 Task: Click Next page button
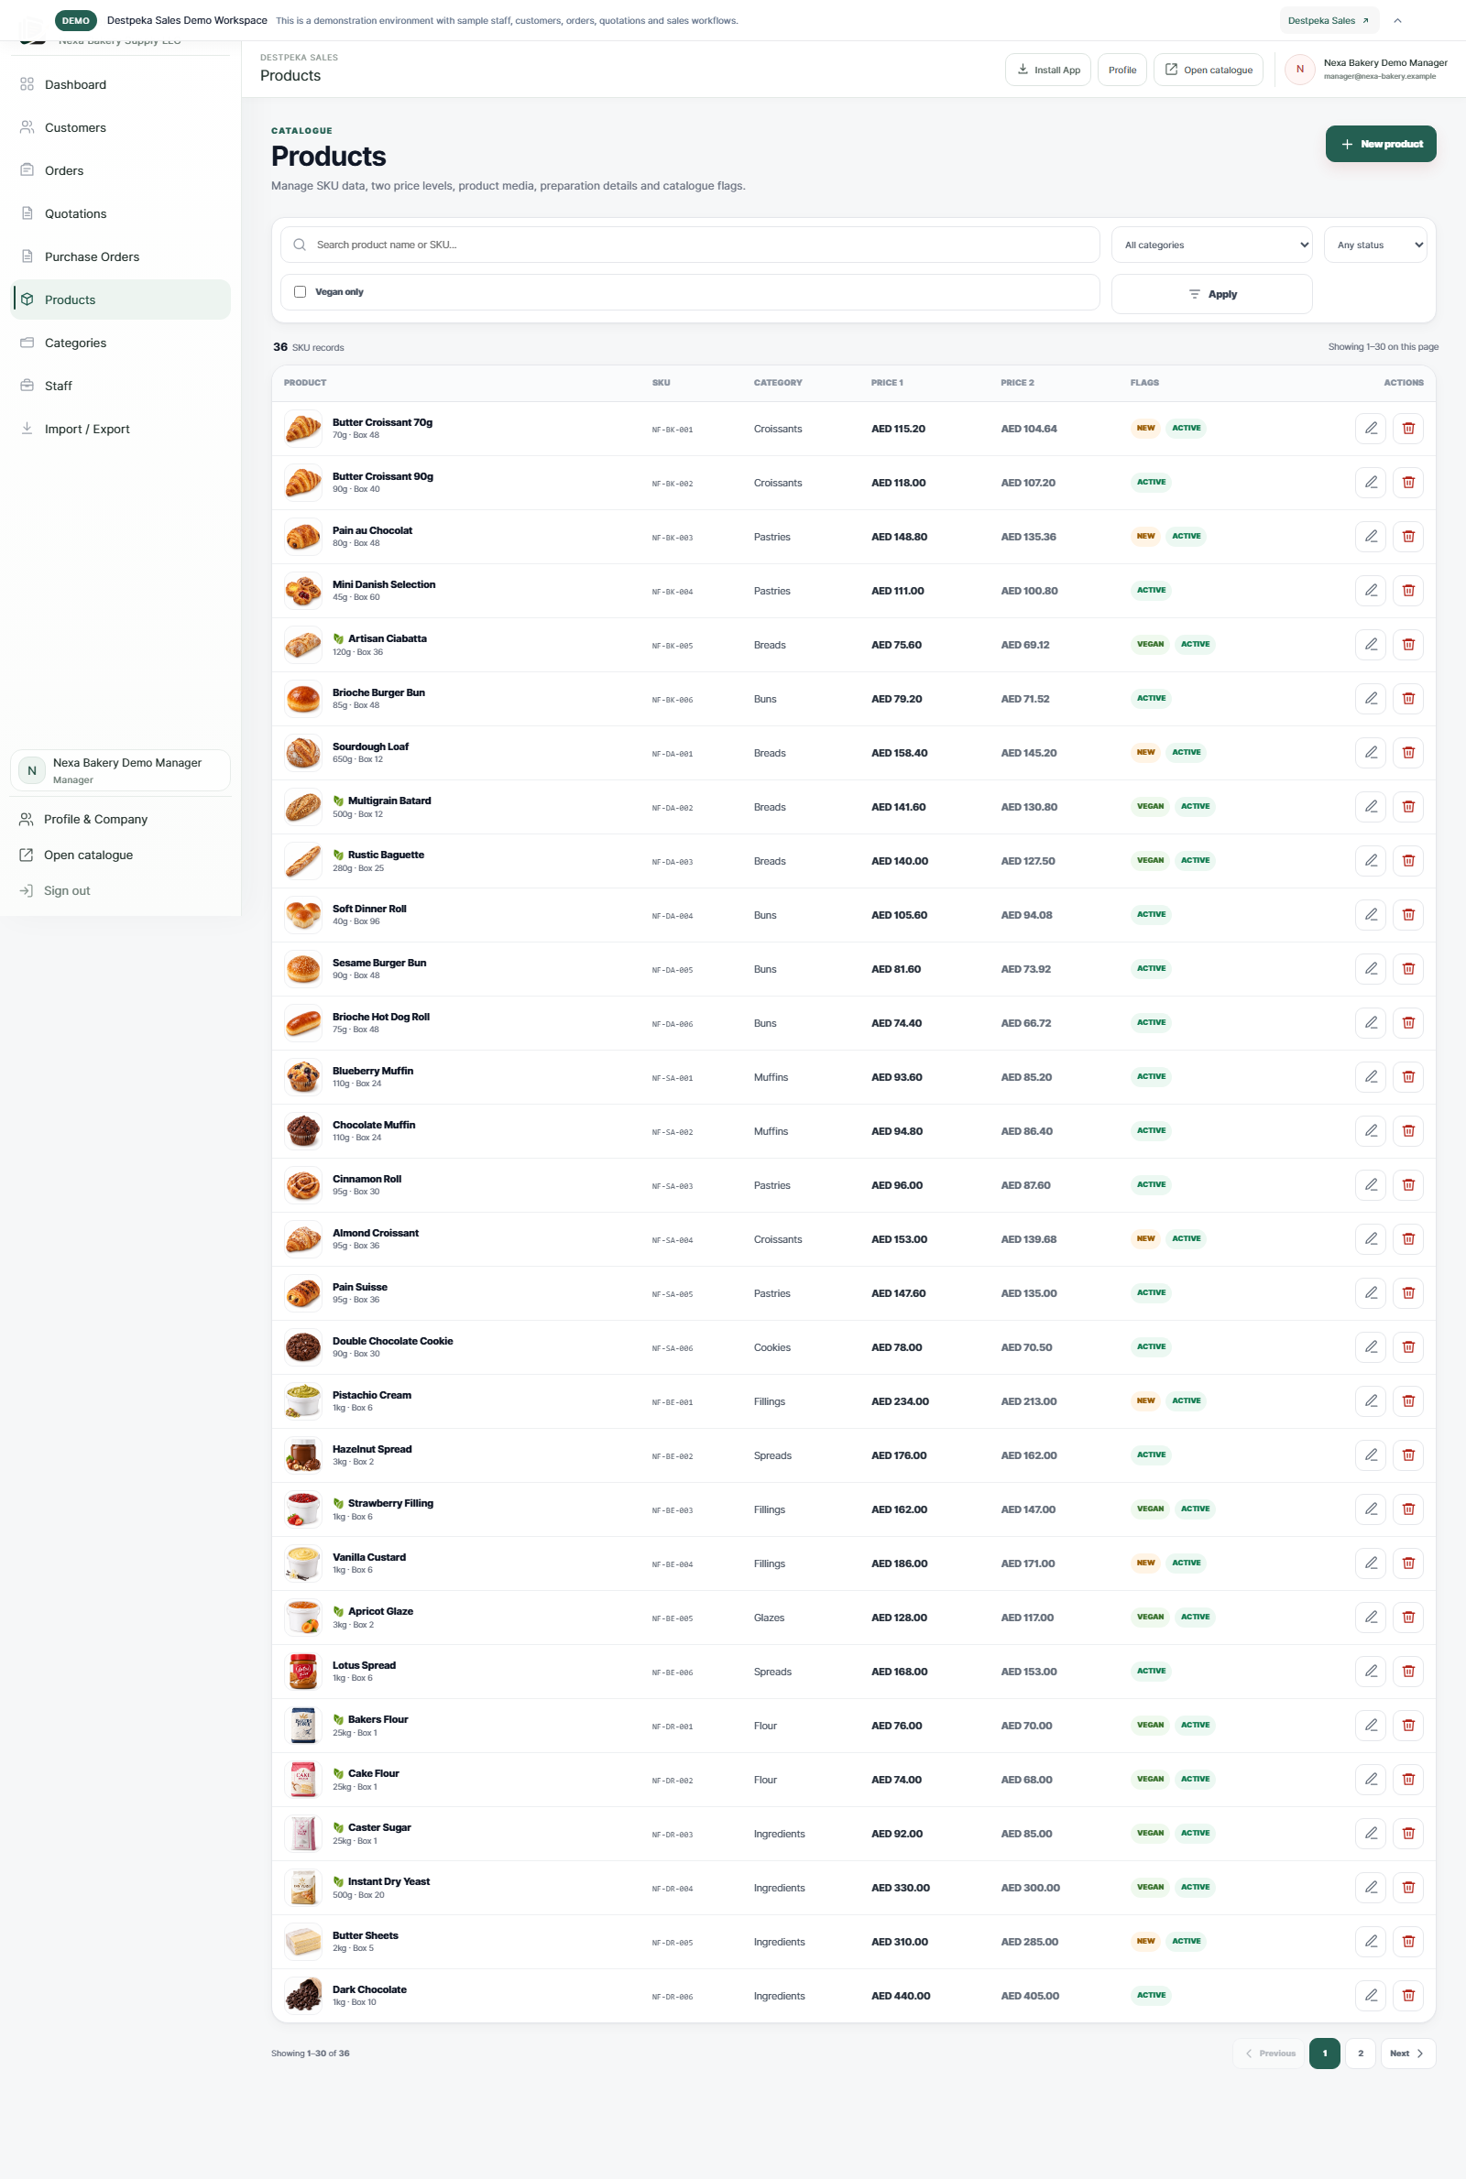coord(1408,2053)
